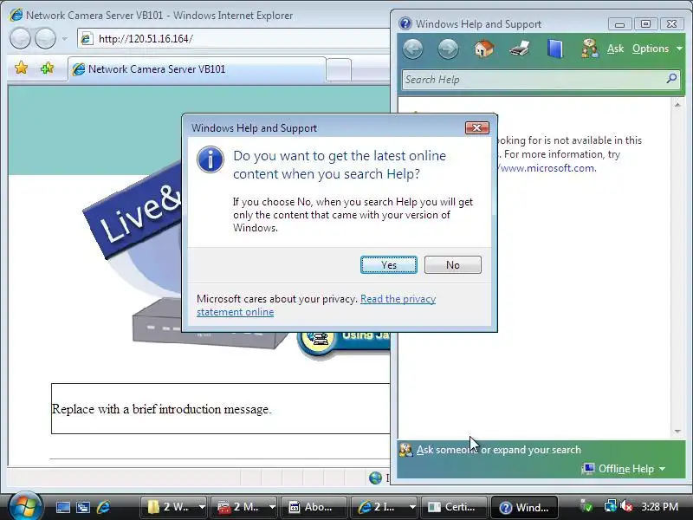Click Internet Explorer Forward button
This screenshot has height=520, width=693.
point(46,38)
